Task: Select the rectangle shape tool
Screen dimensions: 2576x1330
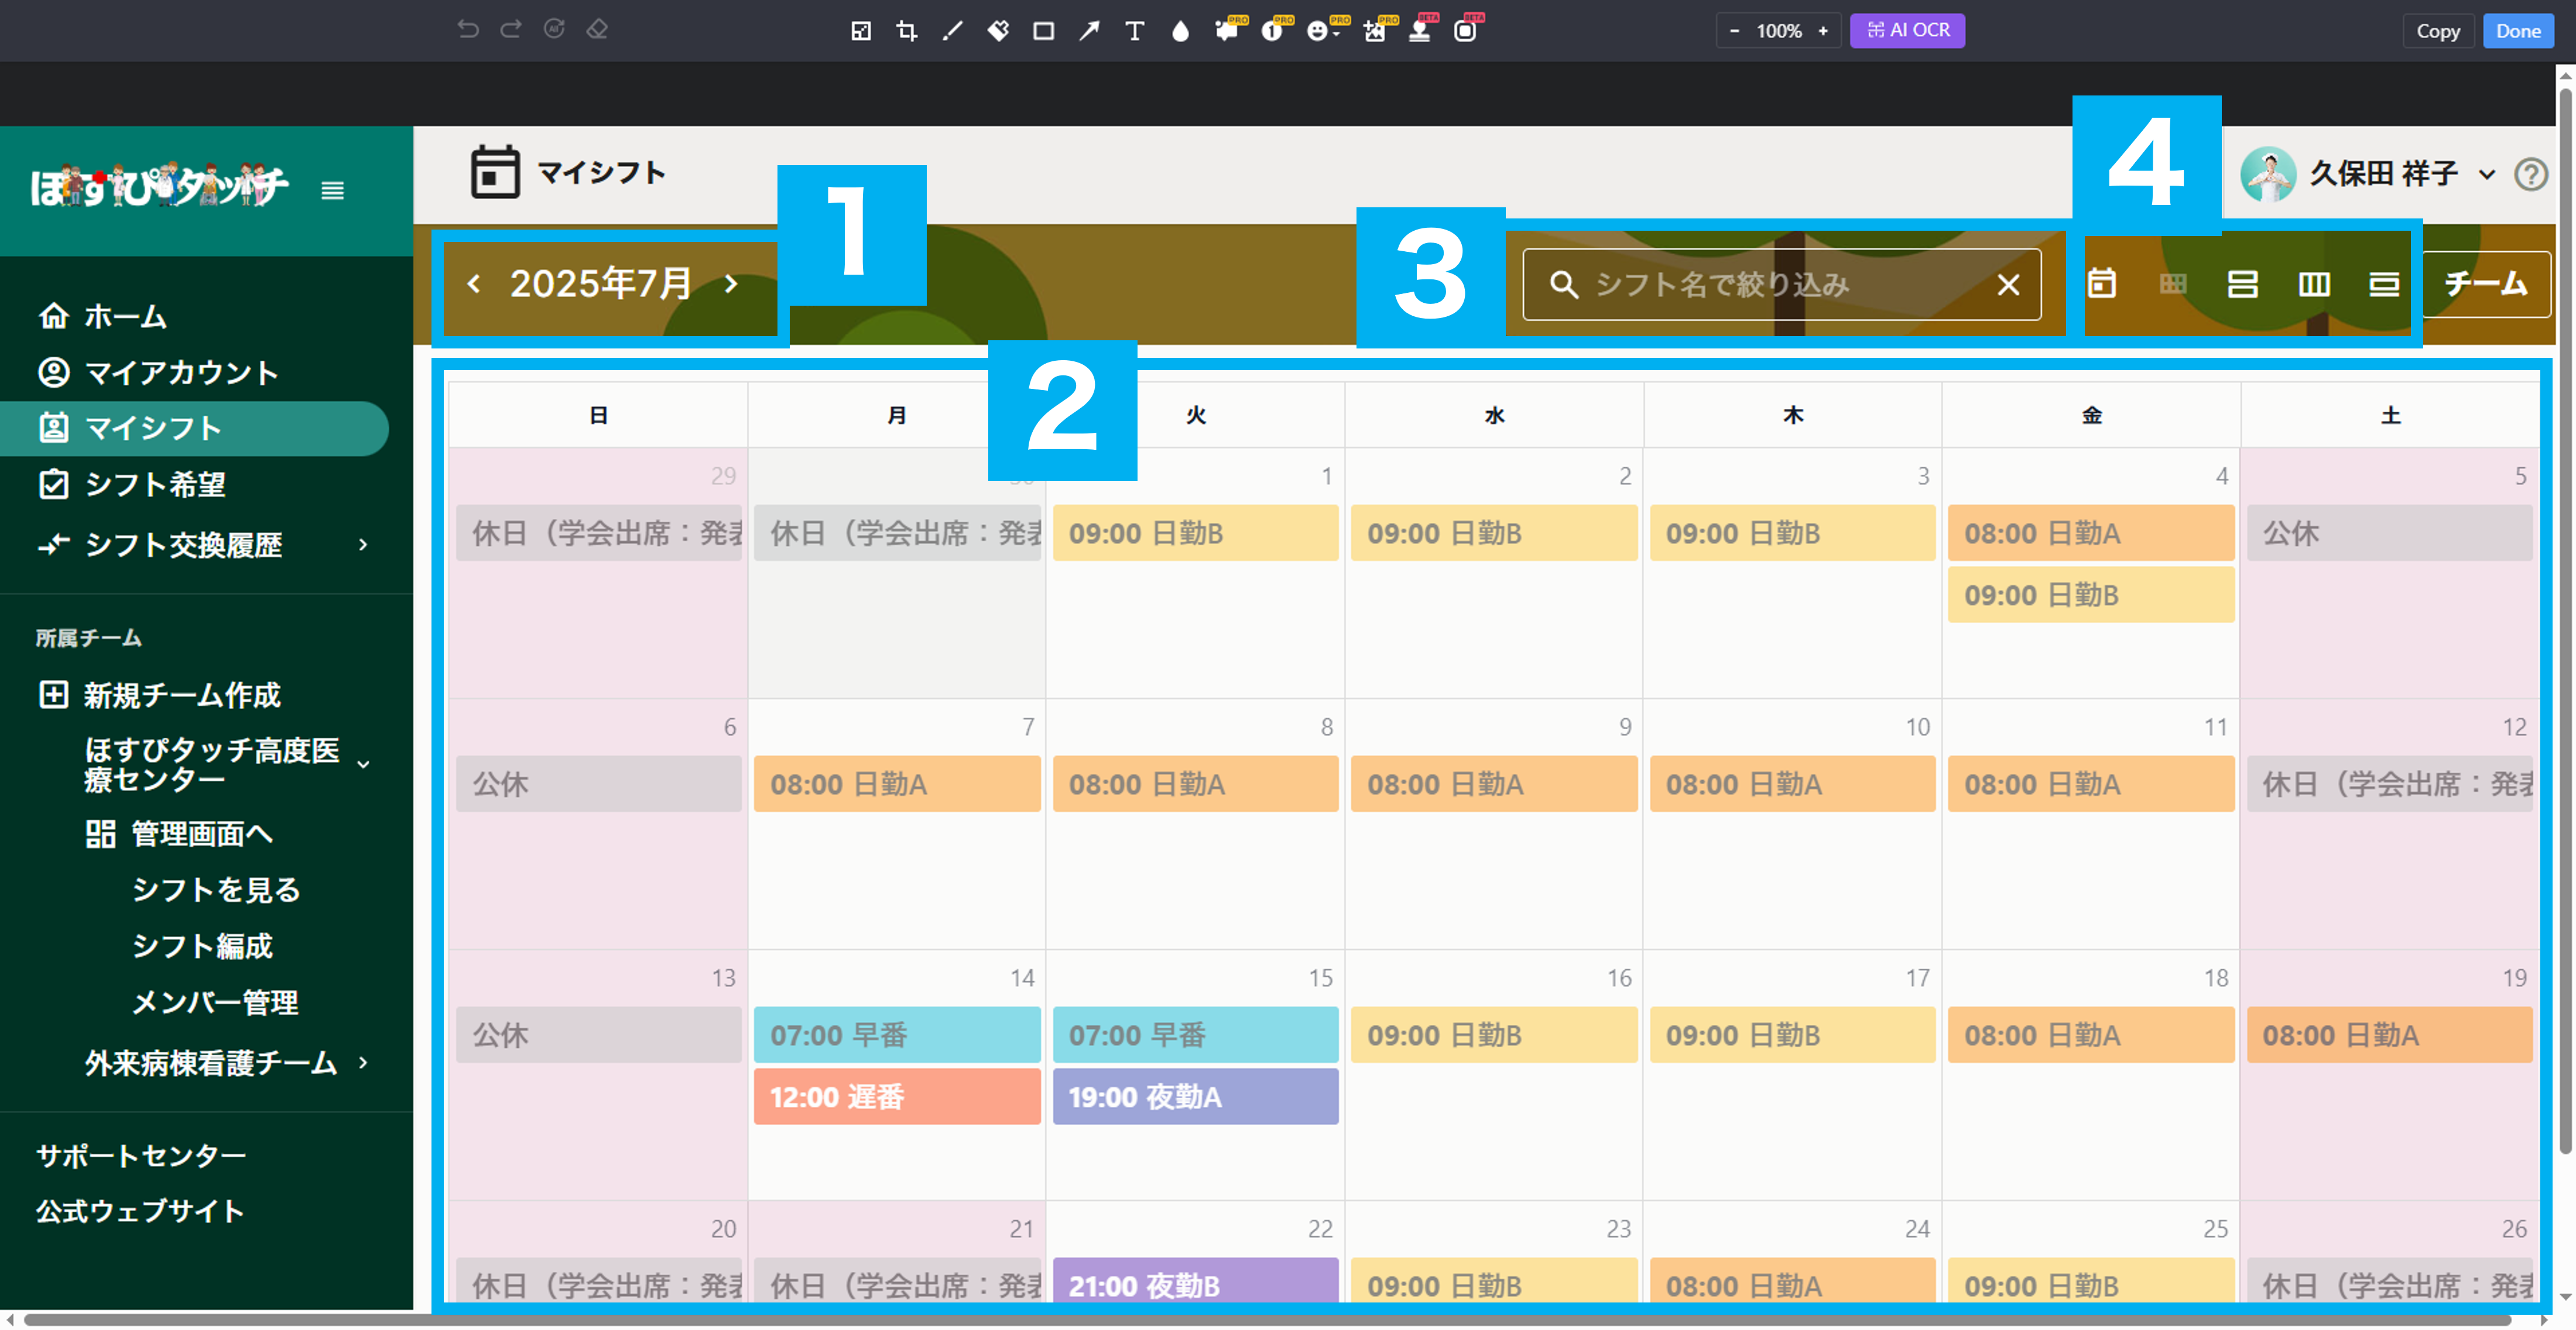Action: [1043, 31]
